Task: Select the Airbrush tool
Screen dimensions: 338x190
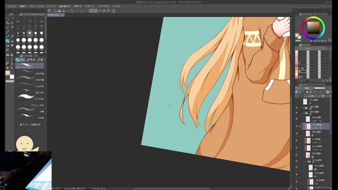Action: coord(12,41)
